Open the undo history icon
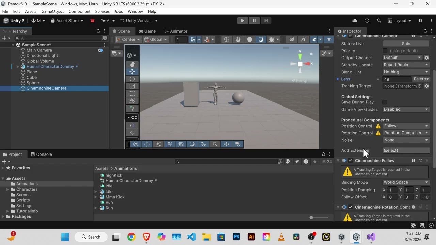 coord(367,21)
